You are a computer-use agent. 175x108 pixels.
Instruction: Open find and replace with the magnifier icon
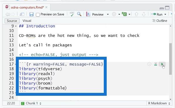[79, 14]
